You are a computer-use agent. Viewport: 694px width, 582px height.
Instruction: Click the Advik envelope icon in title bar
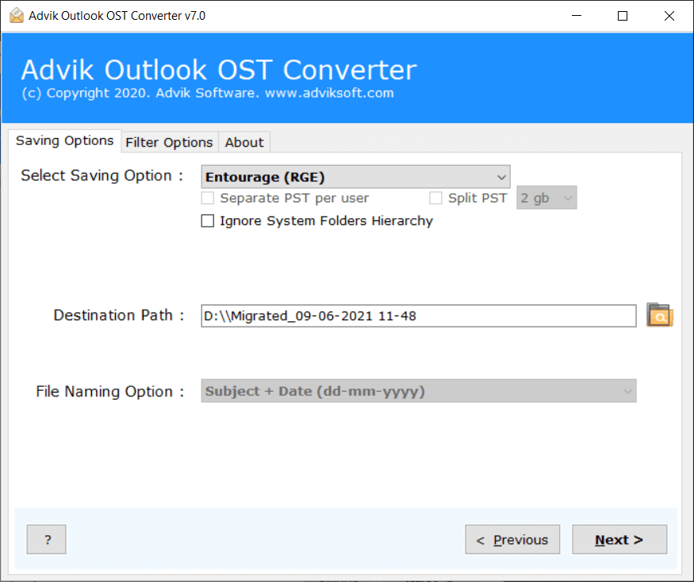tap(17, 16)
